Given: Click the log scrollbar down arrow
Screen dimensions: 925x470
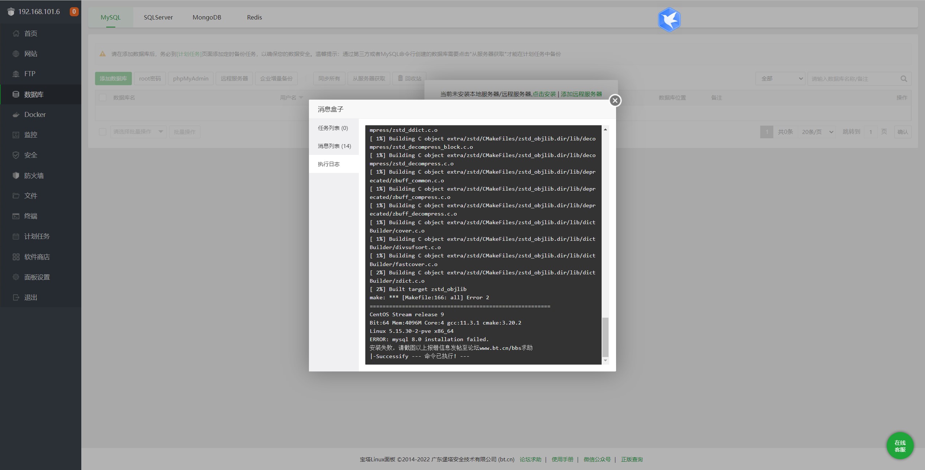Looking at the screenshot, I should click(605, 361).
